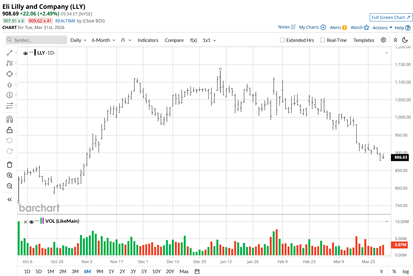Click the green VOL color swatch
The image size is (413, 276).
click(x=41, y=221)
